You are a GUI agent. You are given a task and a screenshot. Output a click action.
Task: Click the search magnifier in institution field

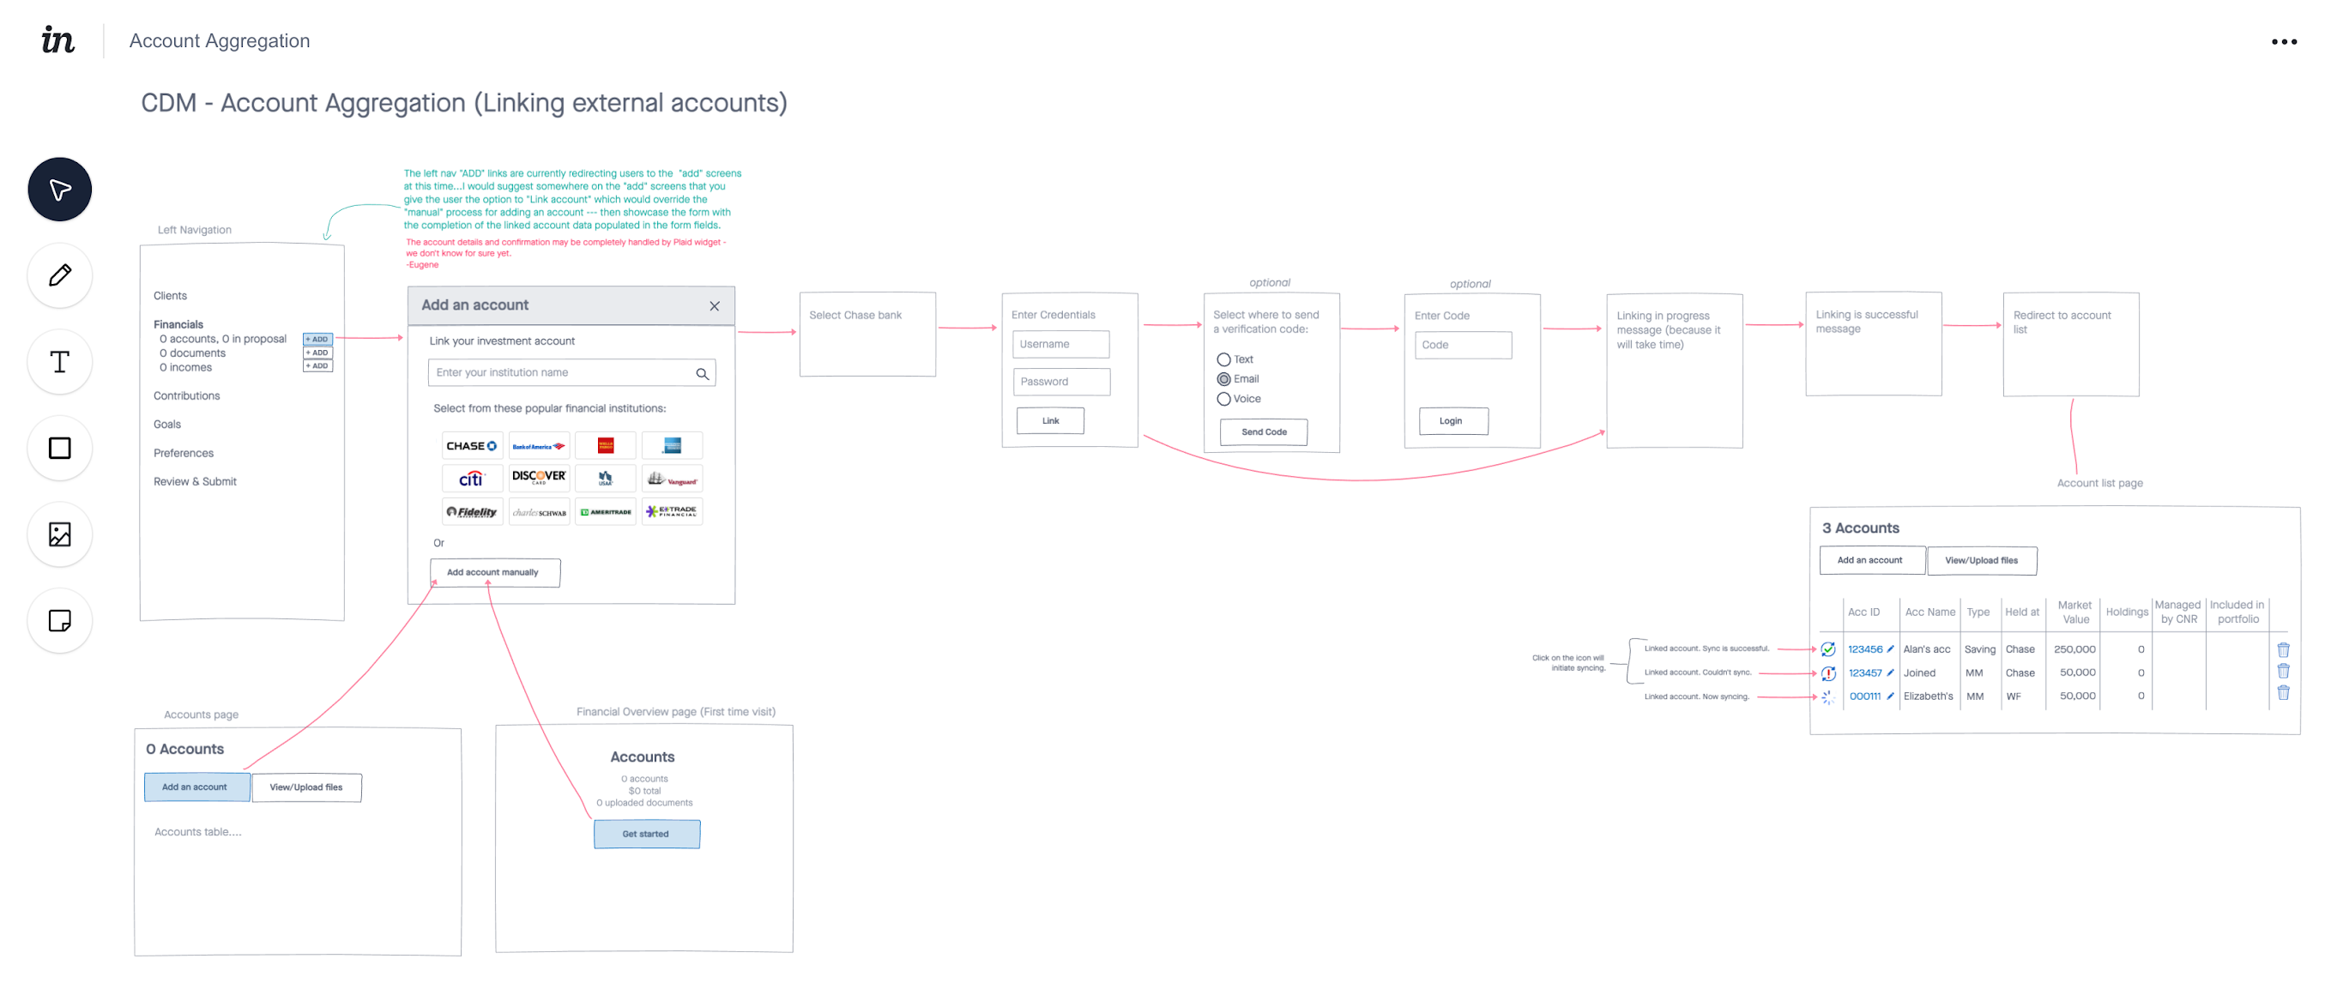click(702, 371)
